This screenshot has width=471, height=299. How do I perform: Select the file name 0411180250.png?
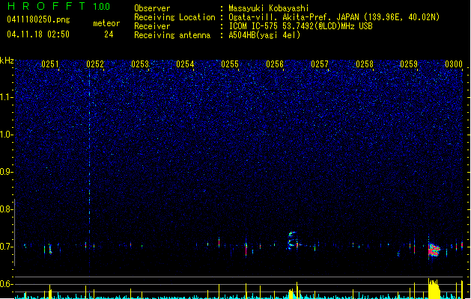coord(38,19)
